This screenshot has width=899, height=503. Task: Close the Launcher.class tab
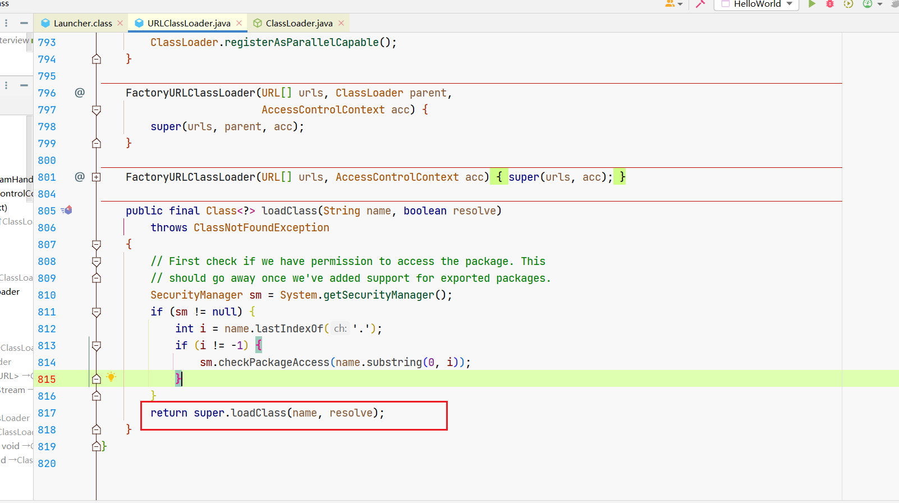pos(120,23)
